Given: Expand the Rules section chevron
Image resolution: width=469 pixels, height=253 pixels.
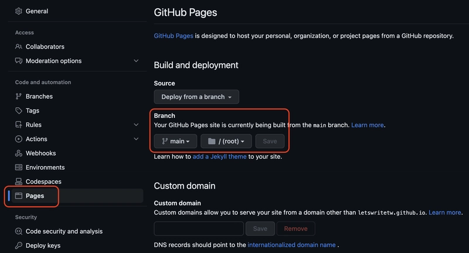Looking at the screenshot, I should coord(136,125).
